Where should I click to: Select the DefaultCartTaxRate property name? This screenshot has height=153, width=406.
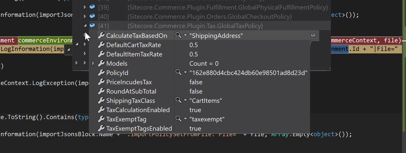pos(134,45)
